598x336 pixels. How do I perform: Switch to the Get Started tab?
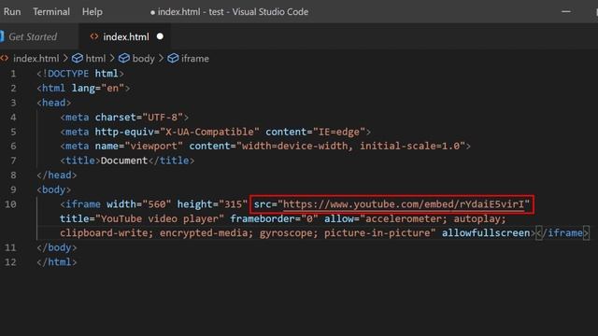point(33,37)
